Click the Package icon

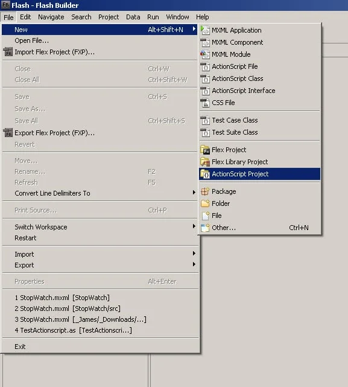pyautogui.click(x=205, y=191)
